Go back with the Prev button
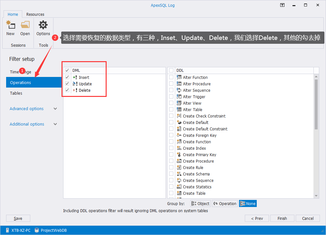This screenshot has height=235, width=326. coord(257,218)
